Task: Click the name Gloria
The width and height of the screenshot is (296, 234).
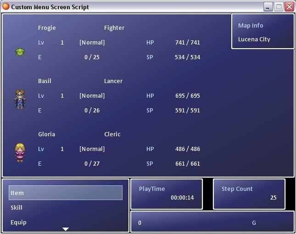Action: point(47,134)
